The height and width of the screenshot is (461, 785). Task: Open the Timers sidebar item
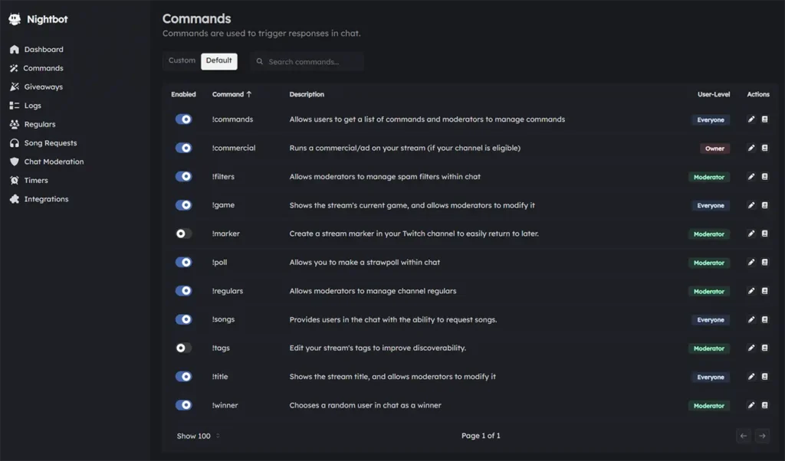pos(36,181)
